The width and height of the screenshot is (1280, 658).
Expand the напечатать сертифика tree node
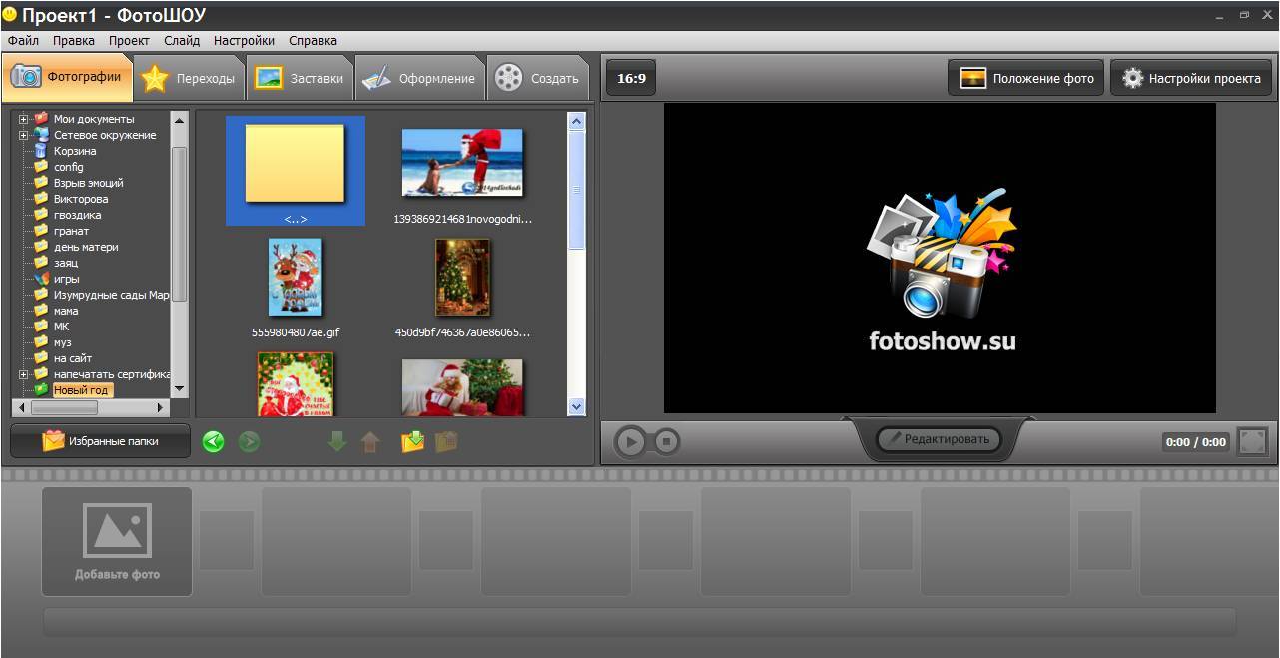coord(24,374)
